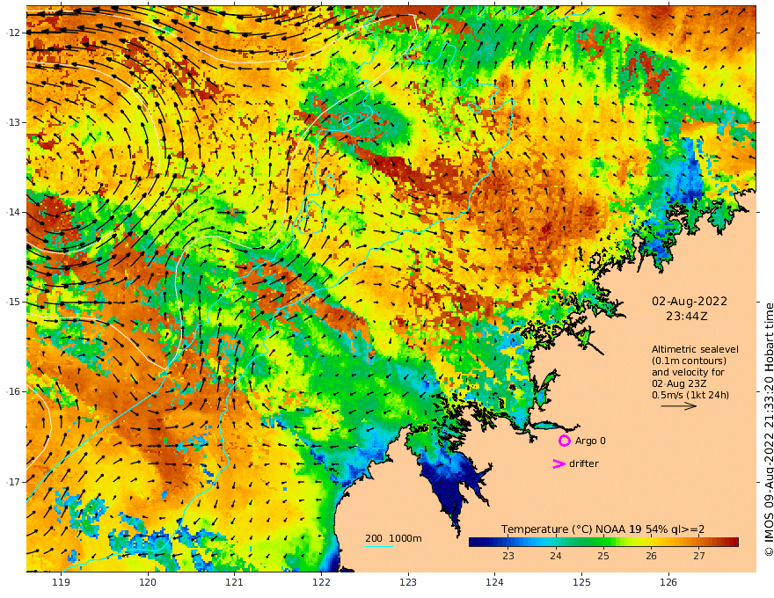Click the 'Altimetric sealevel' caption text
774x598 pixels.
click(x=695, y=349)
